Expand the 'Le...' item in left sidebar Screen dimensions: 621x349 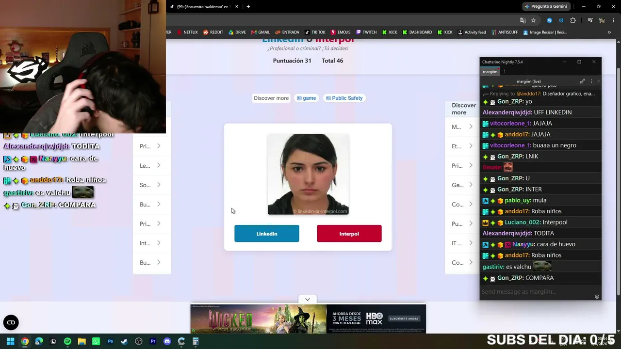point(151,165)
